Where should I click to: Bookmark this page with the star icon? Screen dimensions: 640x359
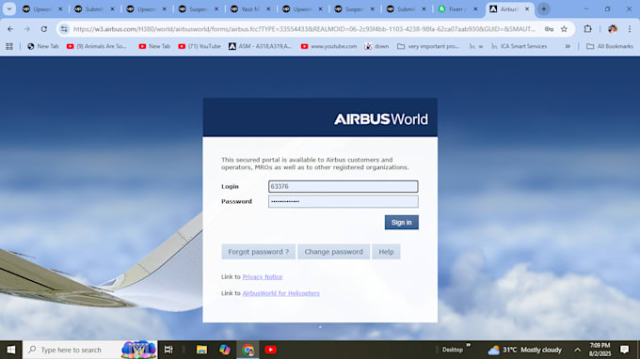564,29
